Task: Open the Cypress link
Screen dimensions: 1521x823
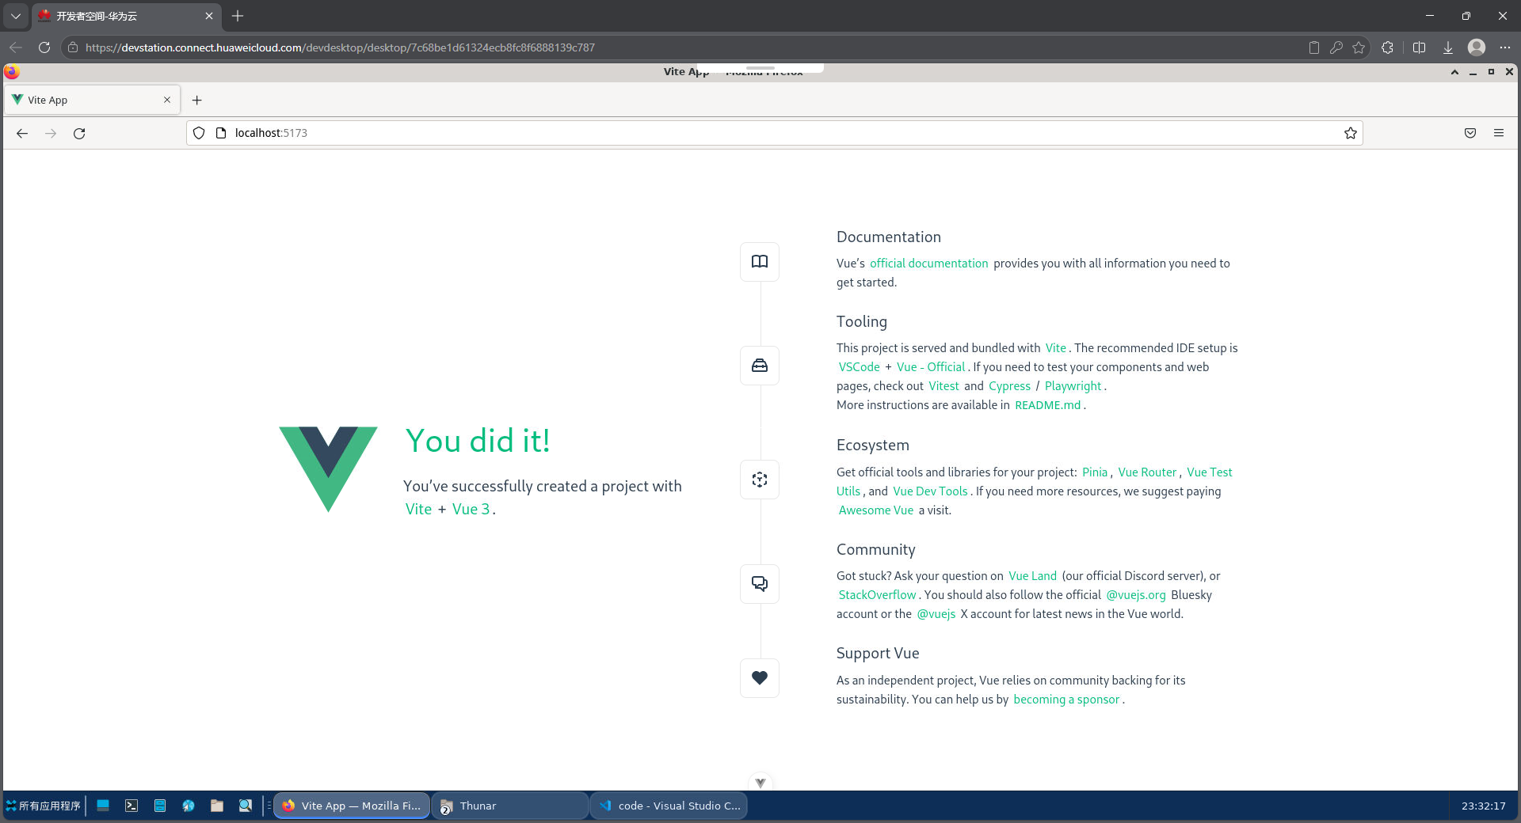Action: pos(1009,386)
